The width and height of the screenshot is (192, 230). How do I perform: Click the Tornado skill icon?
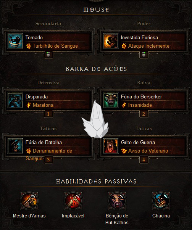(x=15, y=41)
